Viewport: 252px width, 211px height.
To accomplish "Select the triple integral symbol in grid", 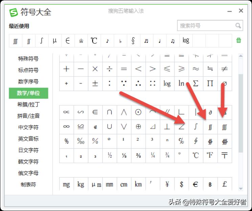I will tap(225, 127).
